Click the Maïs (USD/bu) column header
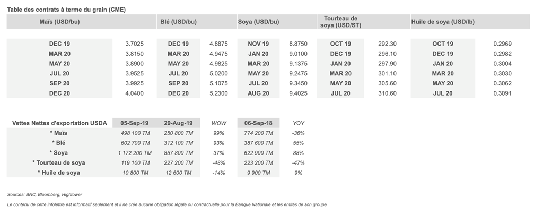Image resolution: width=543 pixels, height=214 pixels. pyautogui.click(x=59, y=22)
